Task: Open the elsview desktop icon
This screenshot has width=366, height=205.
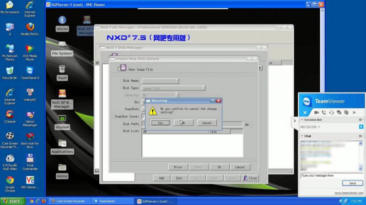Action: 62,122
